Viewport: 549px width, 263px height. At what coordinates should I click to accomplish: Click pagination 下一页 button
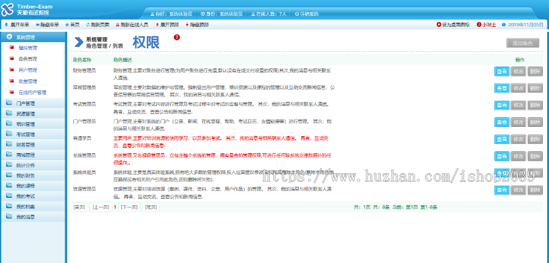129,207
